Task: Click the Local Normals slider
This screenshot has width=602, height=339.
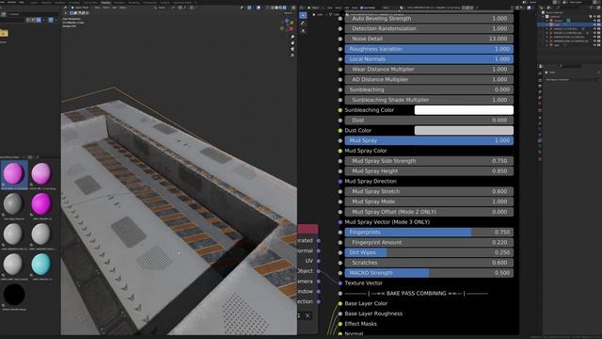Action: pos(429,59)
